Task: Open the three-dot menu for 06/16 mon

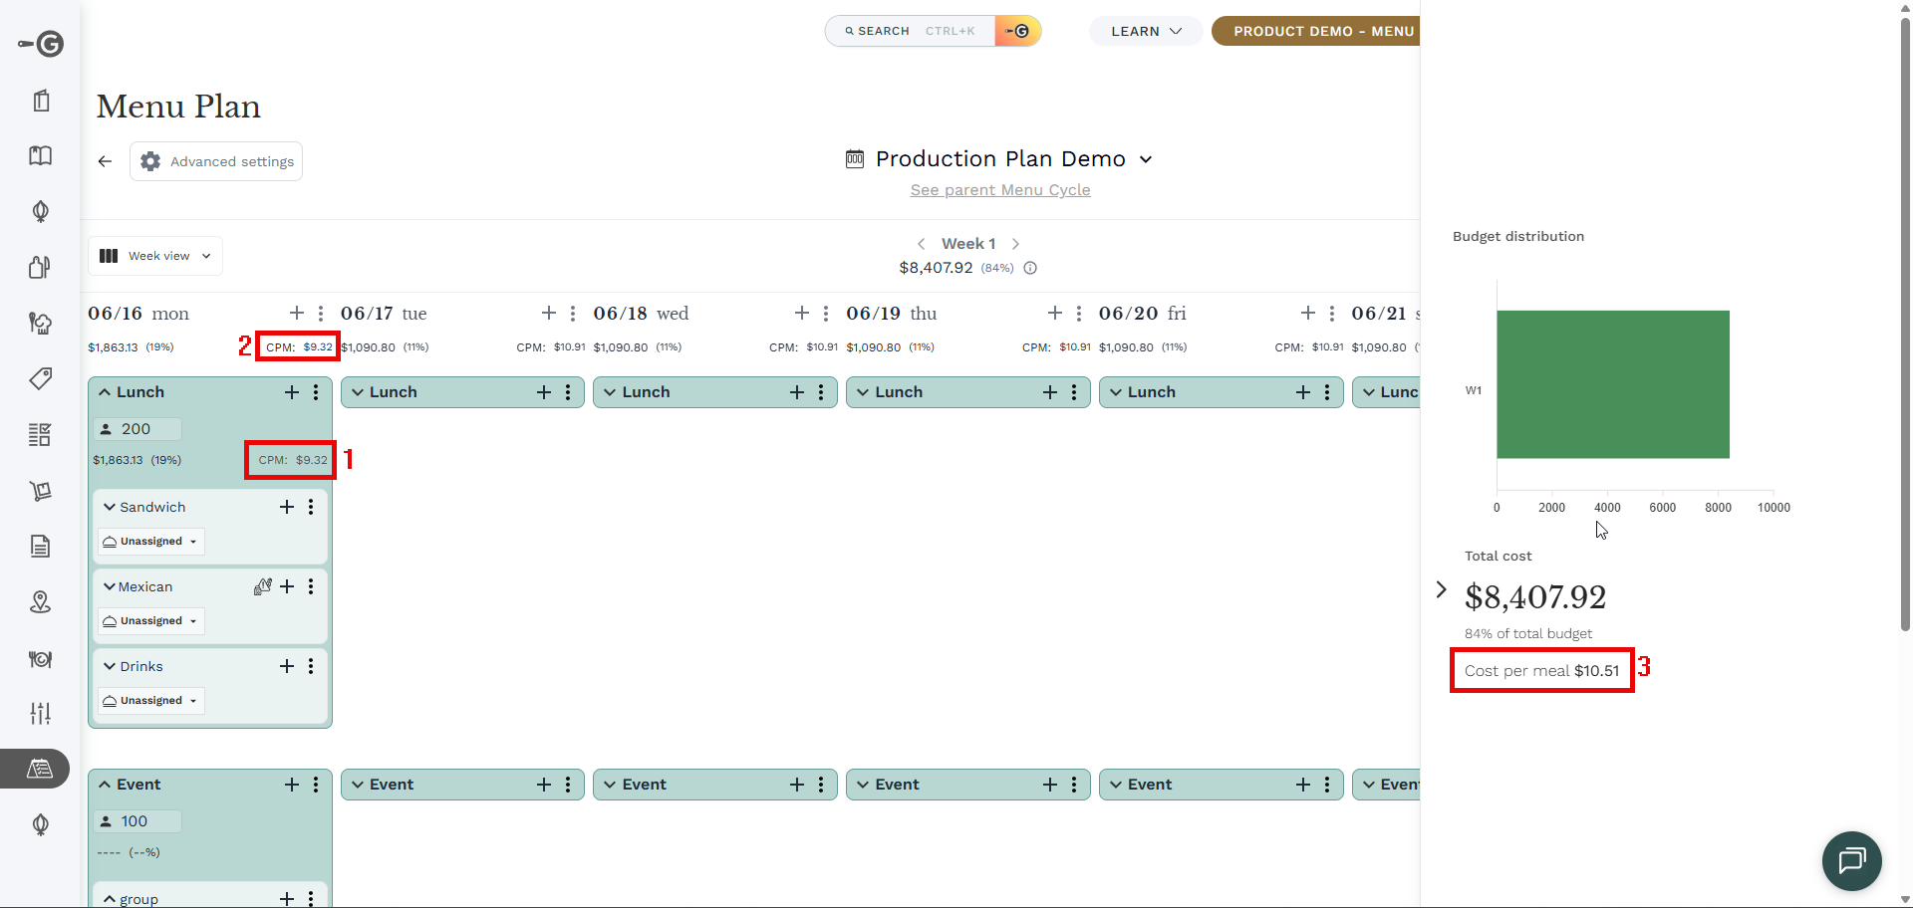Action: 320,314
